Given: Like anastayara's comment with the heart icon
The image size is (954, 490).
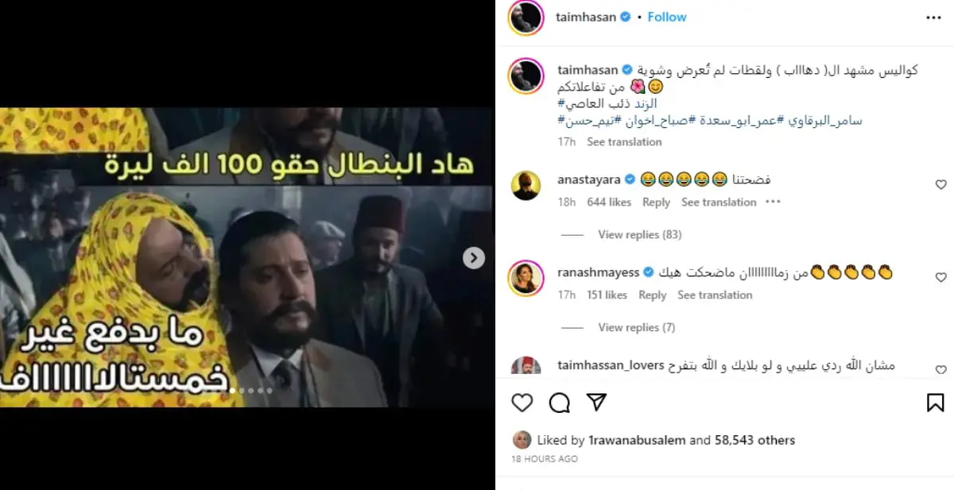Looking at the screenshot, I should click(x=941, y=185).
